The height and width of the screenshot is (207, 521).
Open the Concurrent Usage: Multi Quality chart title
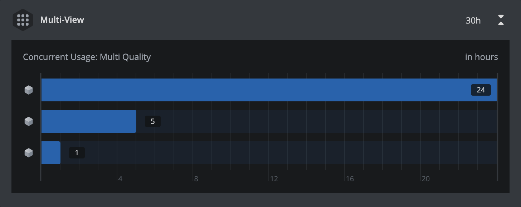(x=87, y=57)
